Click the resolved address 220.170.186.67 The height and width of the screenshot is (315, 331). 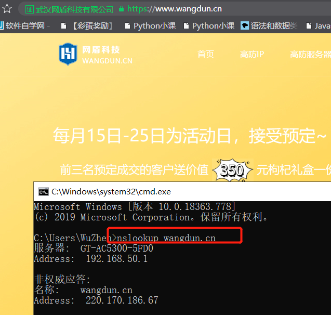click(x=122, y=300)
